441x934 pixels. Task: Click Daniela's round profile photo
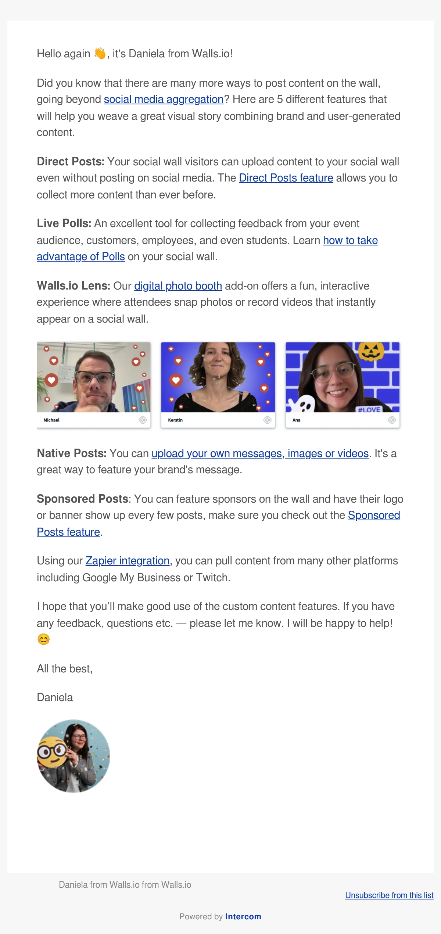73,756
